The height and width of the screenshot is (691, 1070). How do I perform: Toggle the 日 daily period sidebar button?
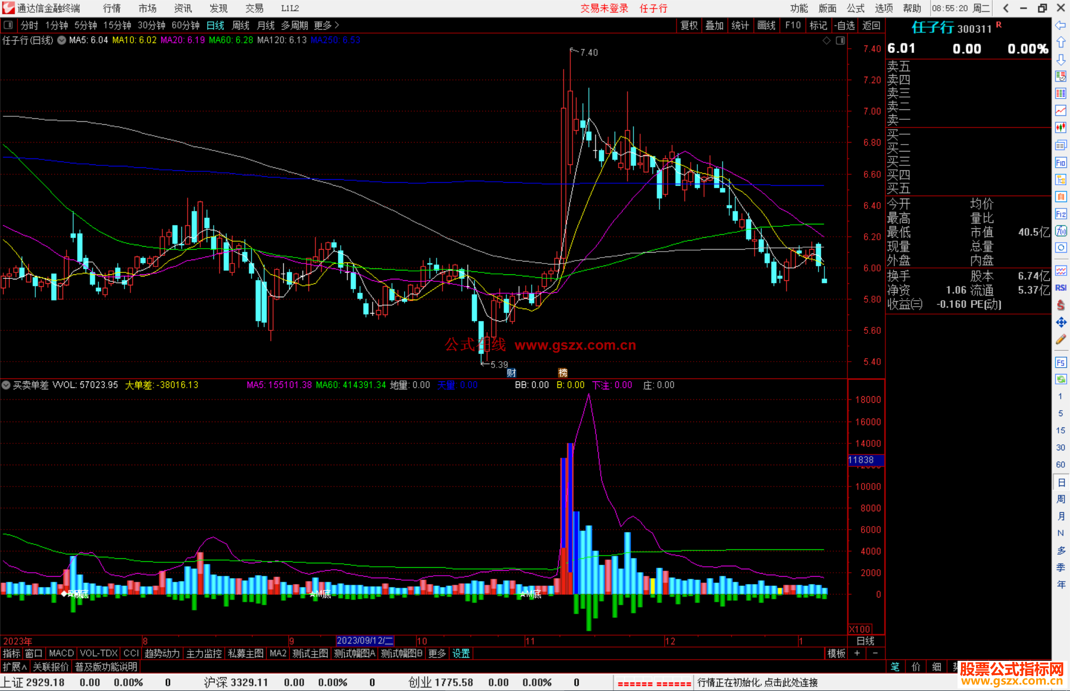pyautogui.click(x=1061, y=482)
